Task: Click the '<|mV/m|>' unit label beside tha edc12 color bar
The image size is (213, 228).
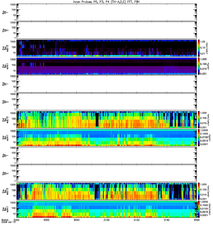Action: point(207,48)
